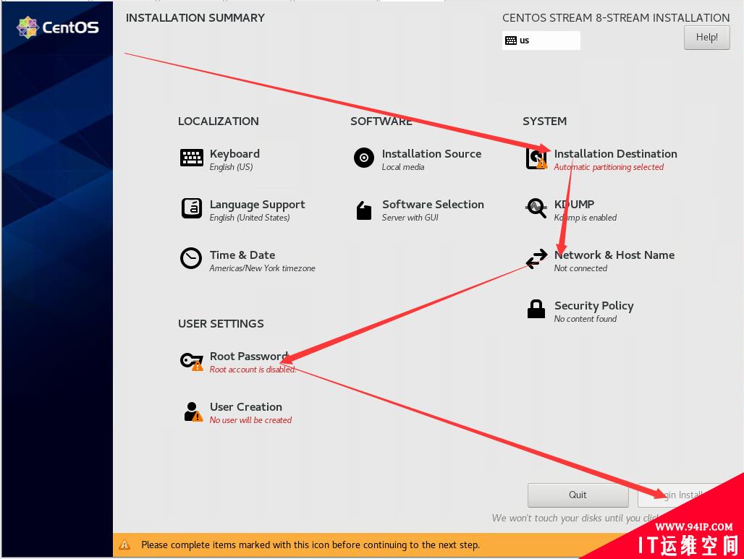Click the 'Not connected' network status
Viewport: 744px width, 559px height.
[x=580, y=268]
